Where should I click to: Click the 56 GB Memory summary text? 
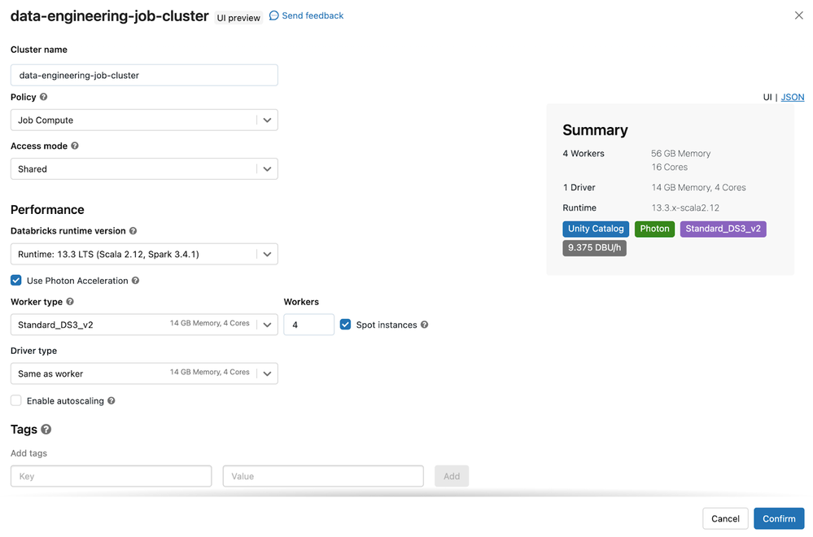tap(681, 154)
